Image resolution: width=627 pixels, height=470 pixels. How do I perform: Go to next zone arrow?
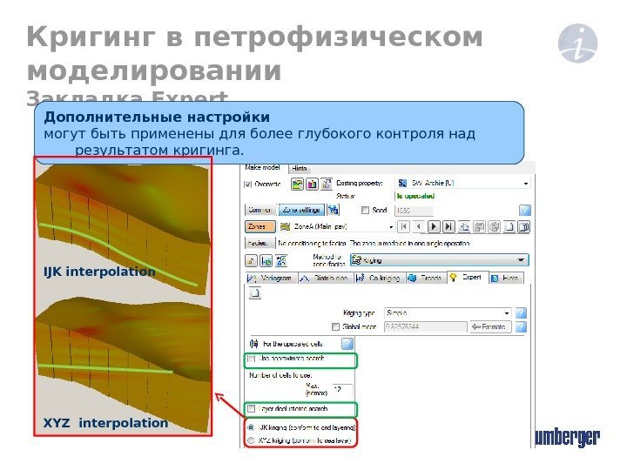[434, 226]
